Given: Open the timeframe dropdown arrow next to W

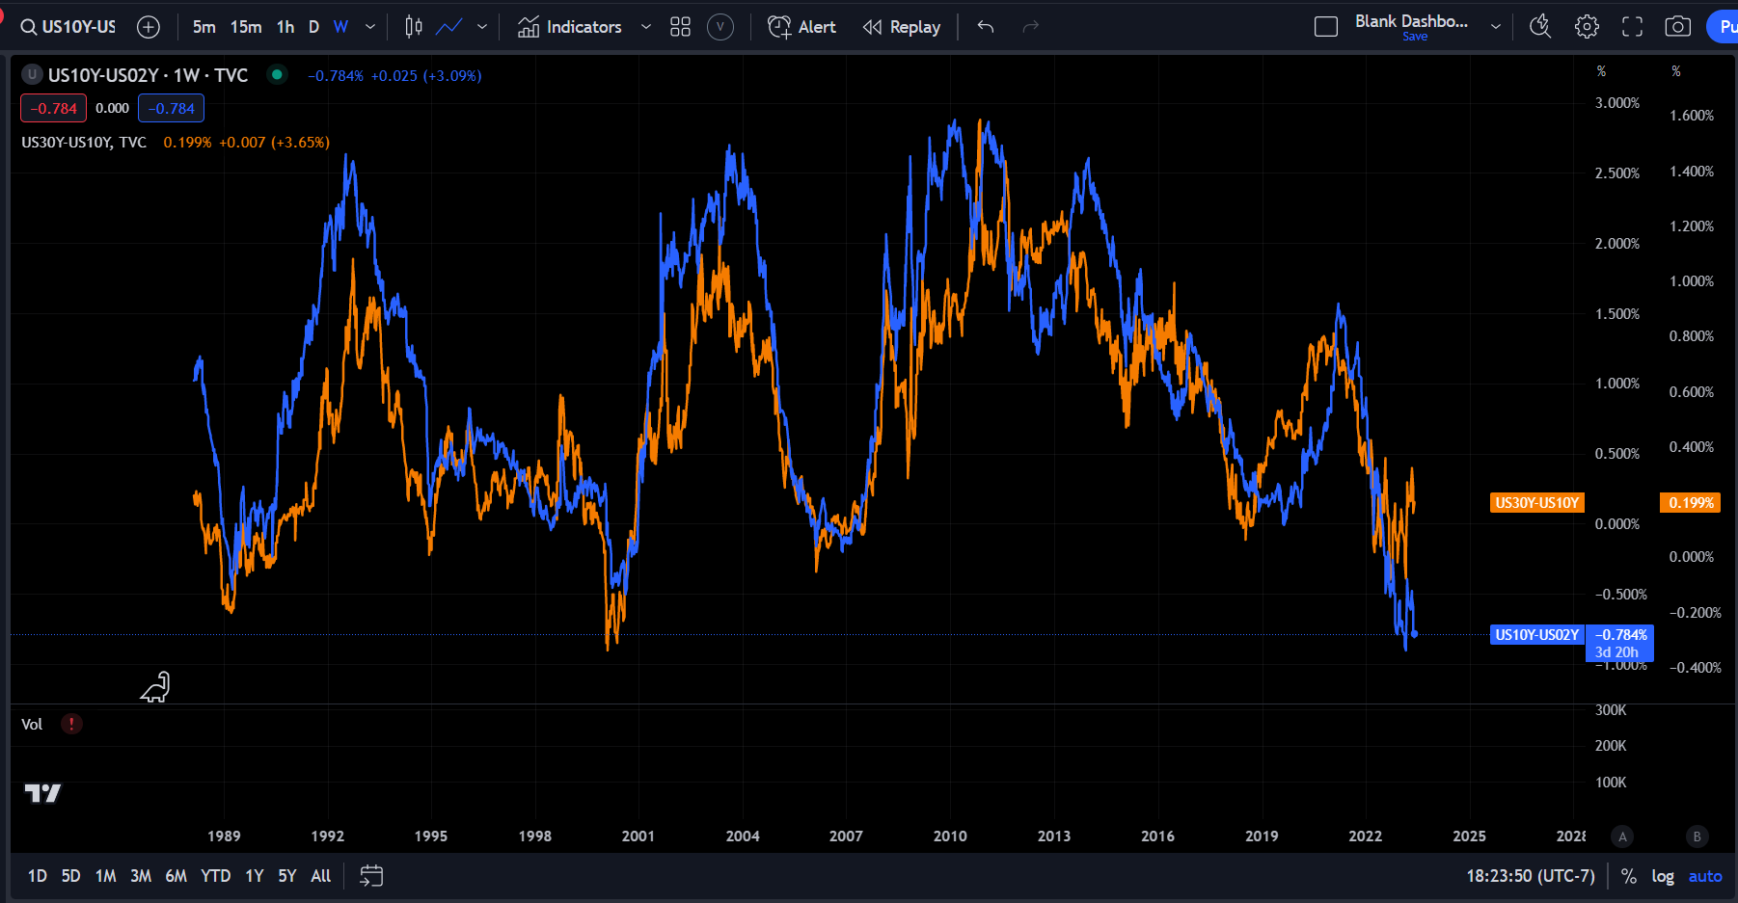Looking at the screenshot, I should 368,26.
